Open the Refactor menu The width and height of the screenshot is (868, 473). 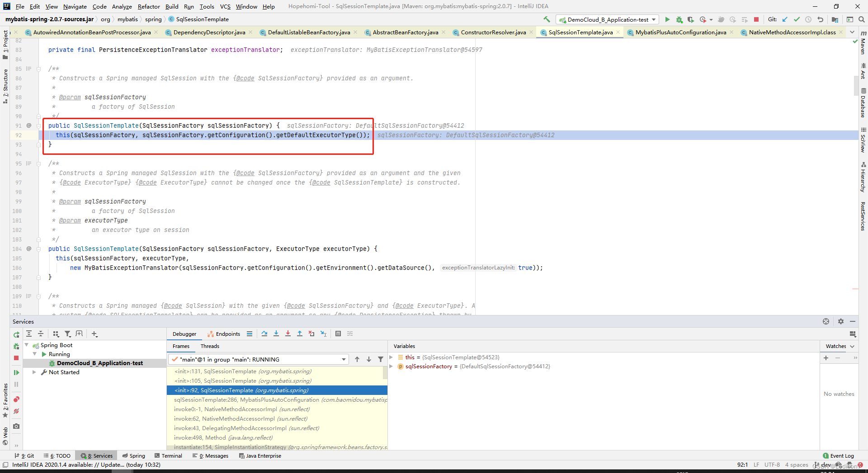tap(149, 6)
